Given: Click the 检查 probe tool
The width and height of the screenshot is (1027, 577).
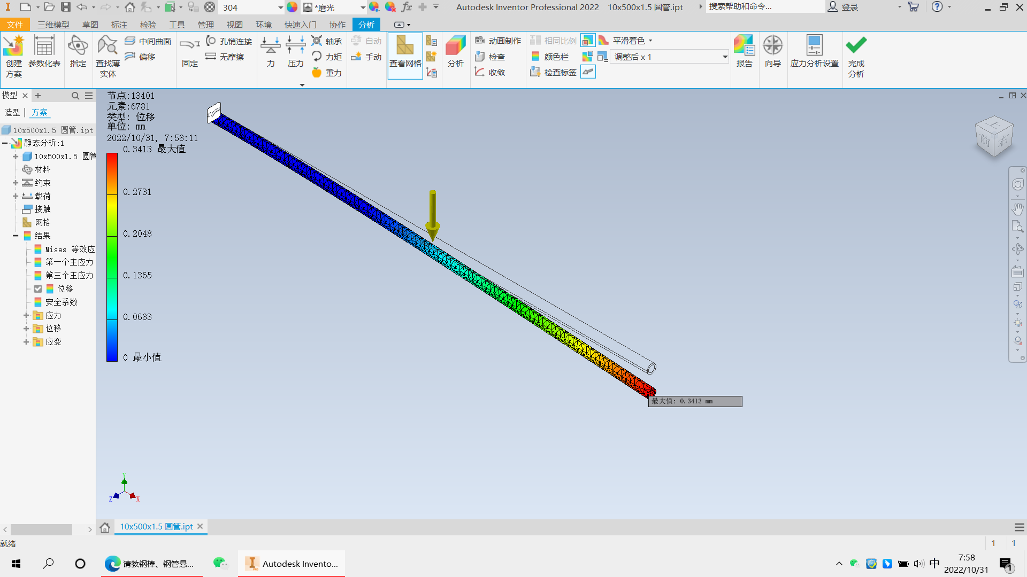Looking at the screenshot, I should 490,57.
